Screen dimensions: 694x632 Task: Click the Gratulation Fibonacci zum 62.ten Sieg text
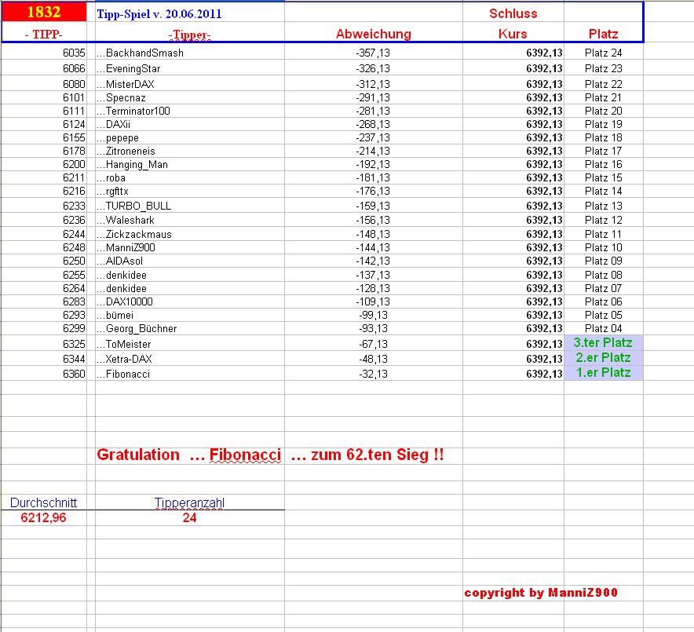pos(270,455)
